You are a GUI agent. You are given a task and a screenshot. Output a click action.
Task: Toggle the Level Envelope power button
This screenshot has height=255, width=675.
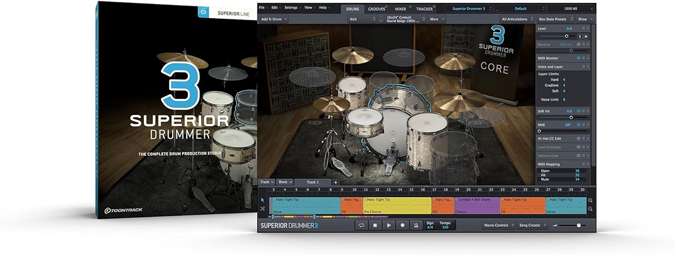(578, 147)
